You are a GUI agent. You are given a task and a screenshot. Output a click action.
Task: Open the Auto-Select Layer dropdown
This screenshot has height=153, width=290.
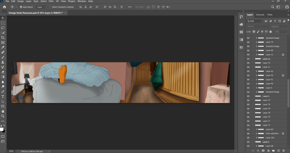point(41,7)
